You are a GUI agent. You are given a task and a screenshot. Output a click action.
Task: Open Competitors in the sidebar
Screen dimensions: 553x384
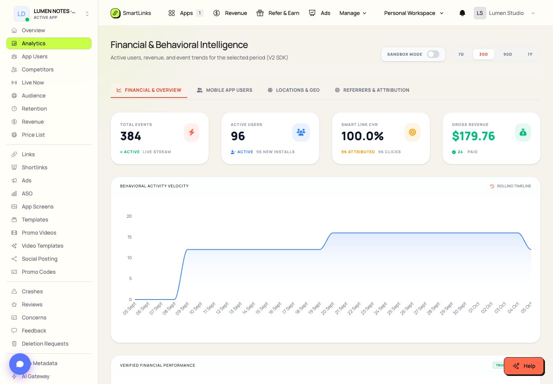[x=49, y=70]
